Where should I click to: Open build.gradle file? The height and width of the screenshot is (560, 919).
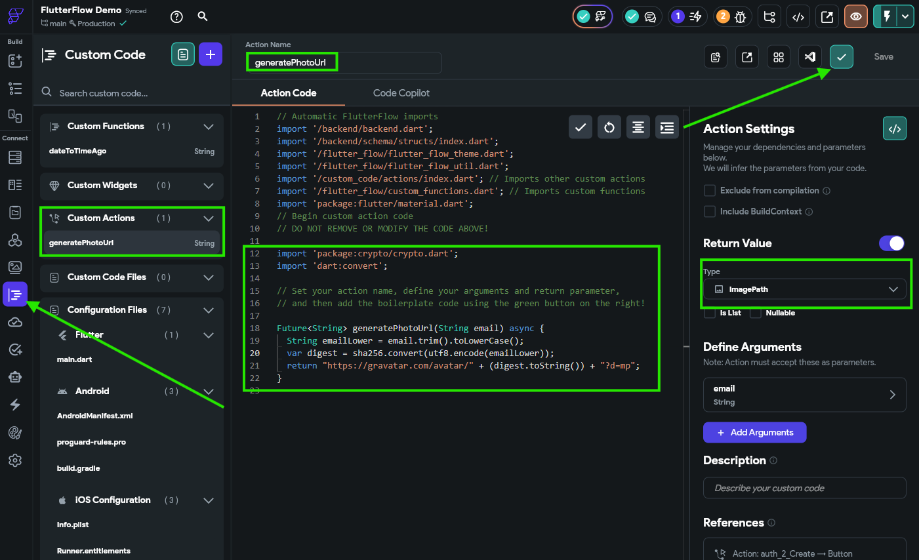coord(78,468)
